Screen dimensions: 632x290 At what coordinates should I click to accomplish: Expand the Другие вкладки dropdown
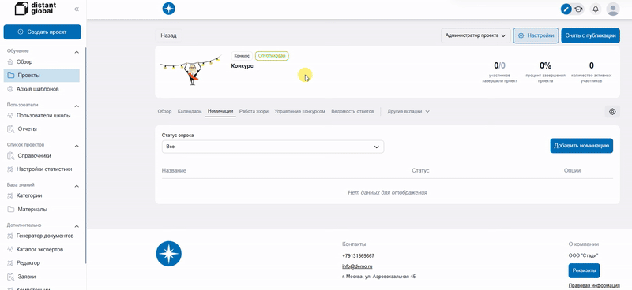[x=408, y=111]
